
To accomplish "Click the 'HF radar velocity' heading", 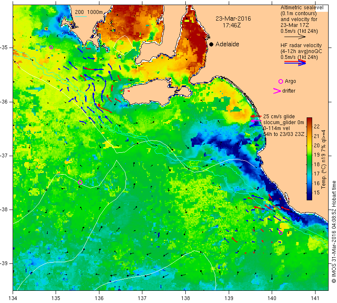I will tap(301, 45).
